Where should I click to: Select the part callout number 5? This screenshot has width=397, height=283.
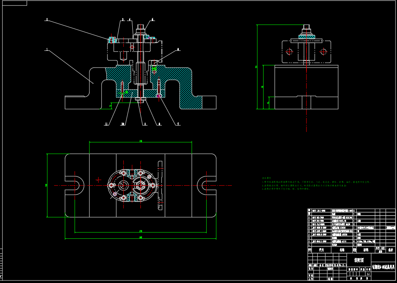153,19
